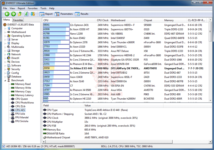Expand the Software tree node
Image resolution: width=214 pixels, height=150 pixels.
click(5, 66)
